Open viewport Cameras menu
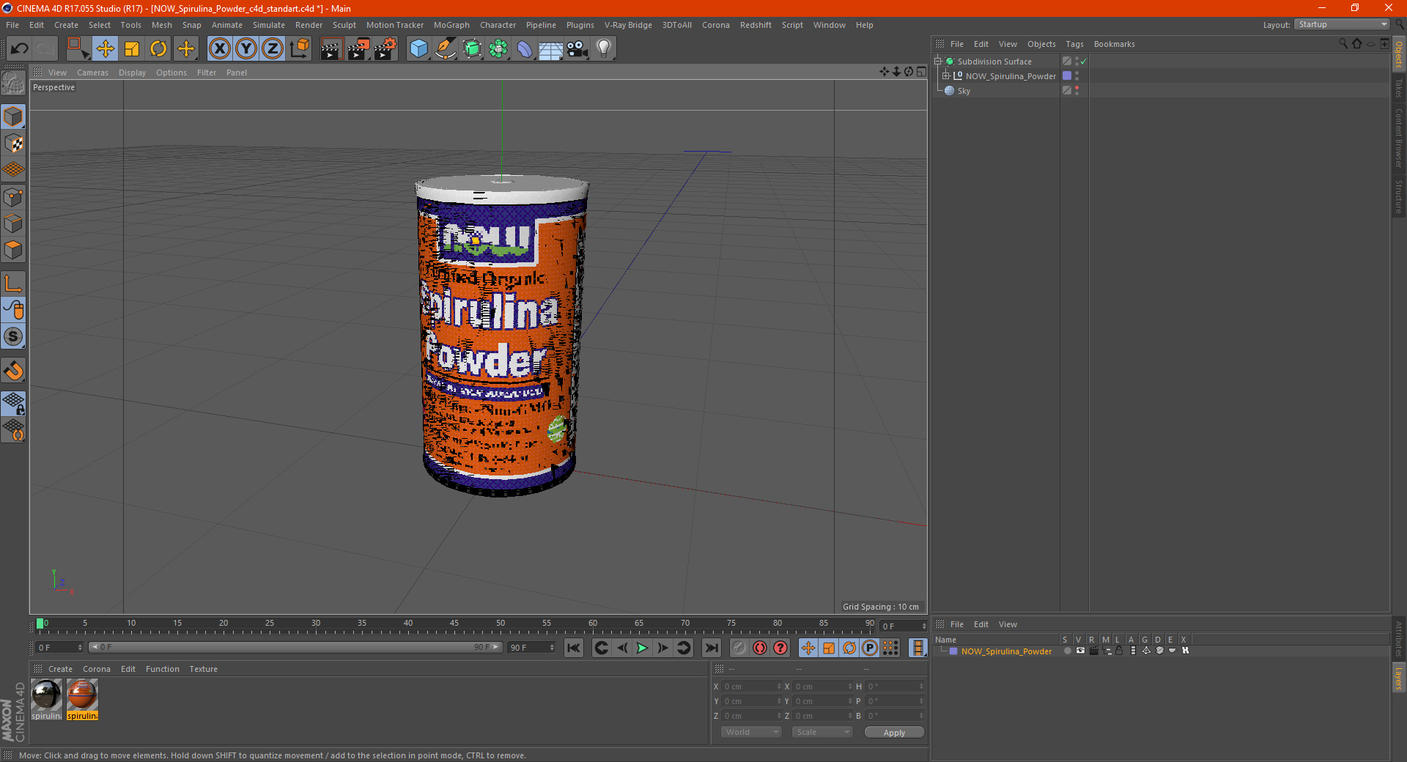Screen dimensions: 1407x762 point(92,73)
